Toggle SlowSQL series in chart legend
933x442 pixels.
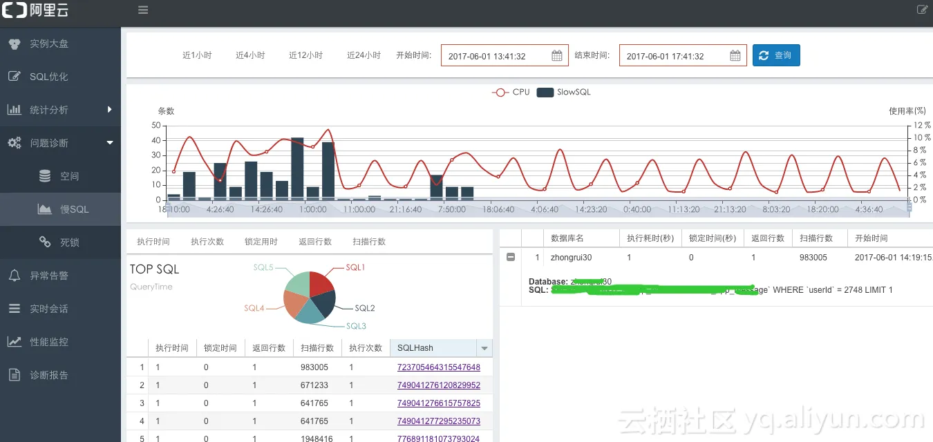[x=564, y=92]
